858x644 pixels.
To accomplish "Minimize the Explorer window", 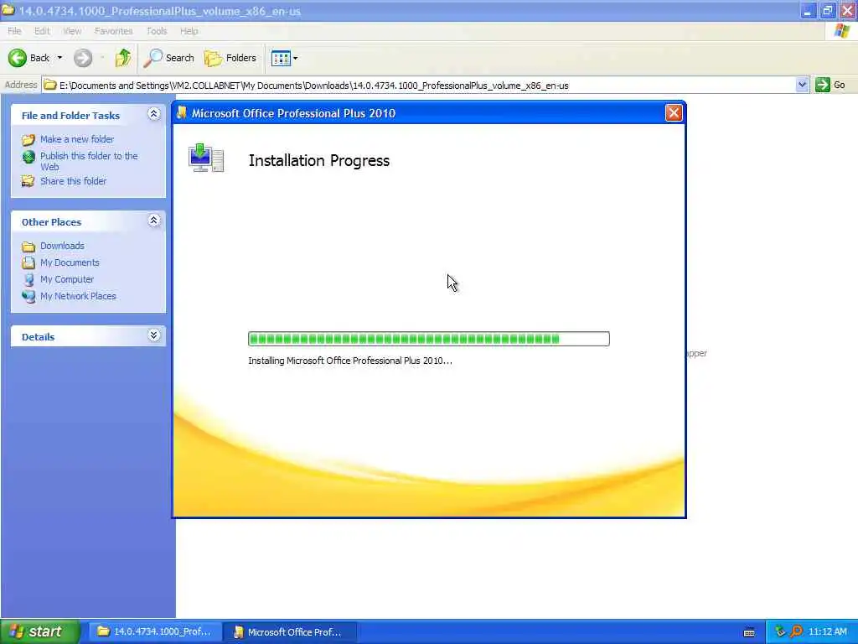I will (x=808, y=11).
